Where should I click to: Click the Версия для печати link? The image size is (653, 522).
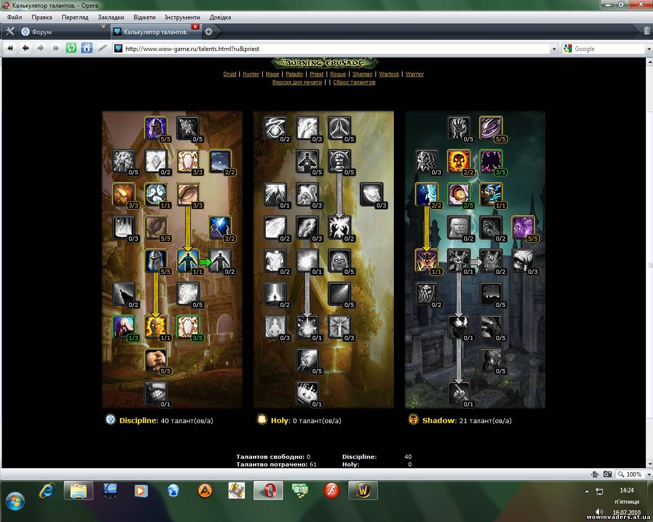pos(297,82)
